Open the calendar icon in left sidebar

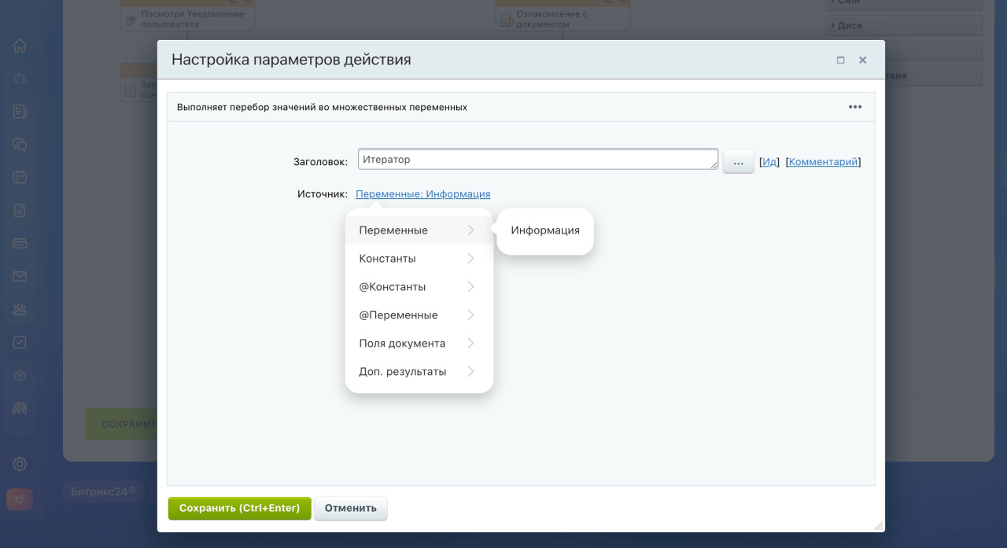tap(20, 178)
